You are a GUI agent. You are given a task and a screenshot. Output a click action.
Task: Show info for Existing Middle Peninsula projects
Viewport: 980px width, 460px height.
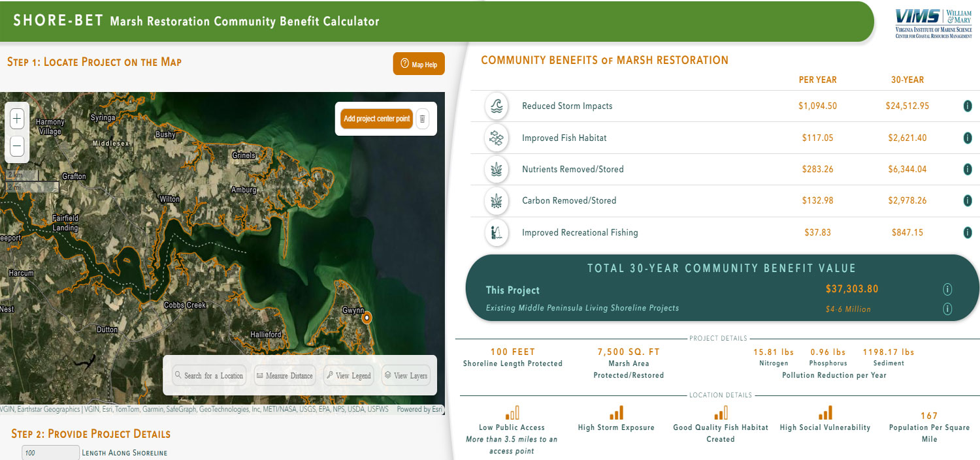click(x=947, y=309)
